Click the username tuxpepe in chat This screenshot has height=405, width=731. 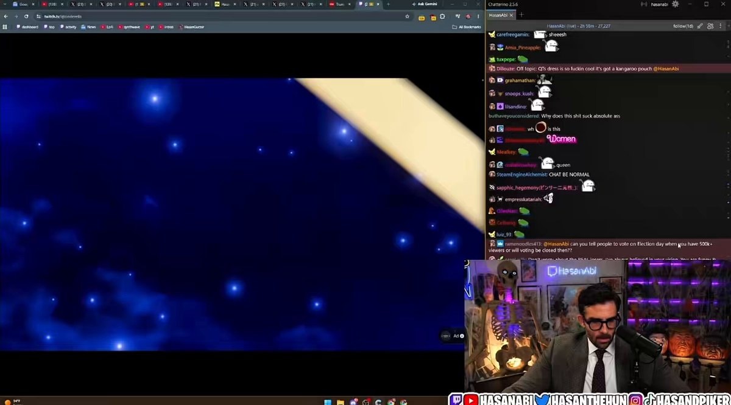(x=506, y=60)
